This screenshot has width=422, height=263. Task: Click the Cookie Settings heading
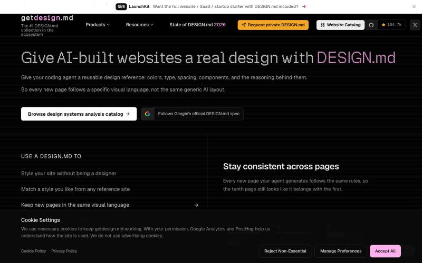[41, 220]
